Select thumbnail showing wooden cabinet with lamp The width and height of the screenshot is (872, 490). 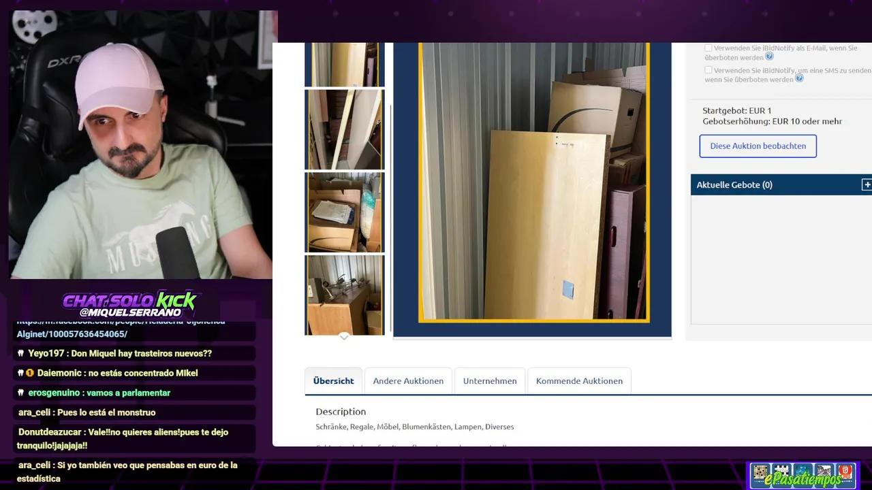point(345,295)
